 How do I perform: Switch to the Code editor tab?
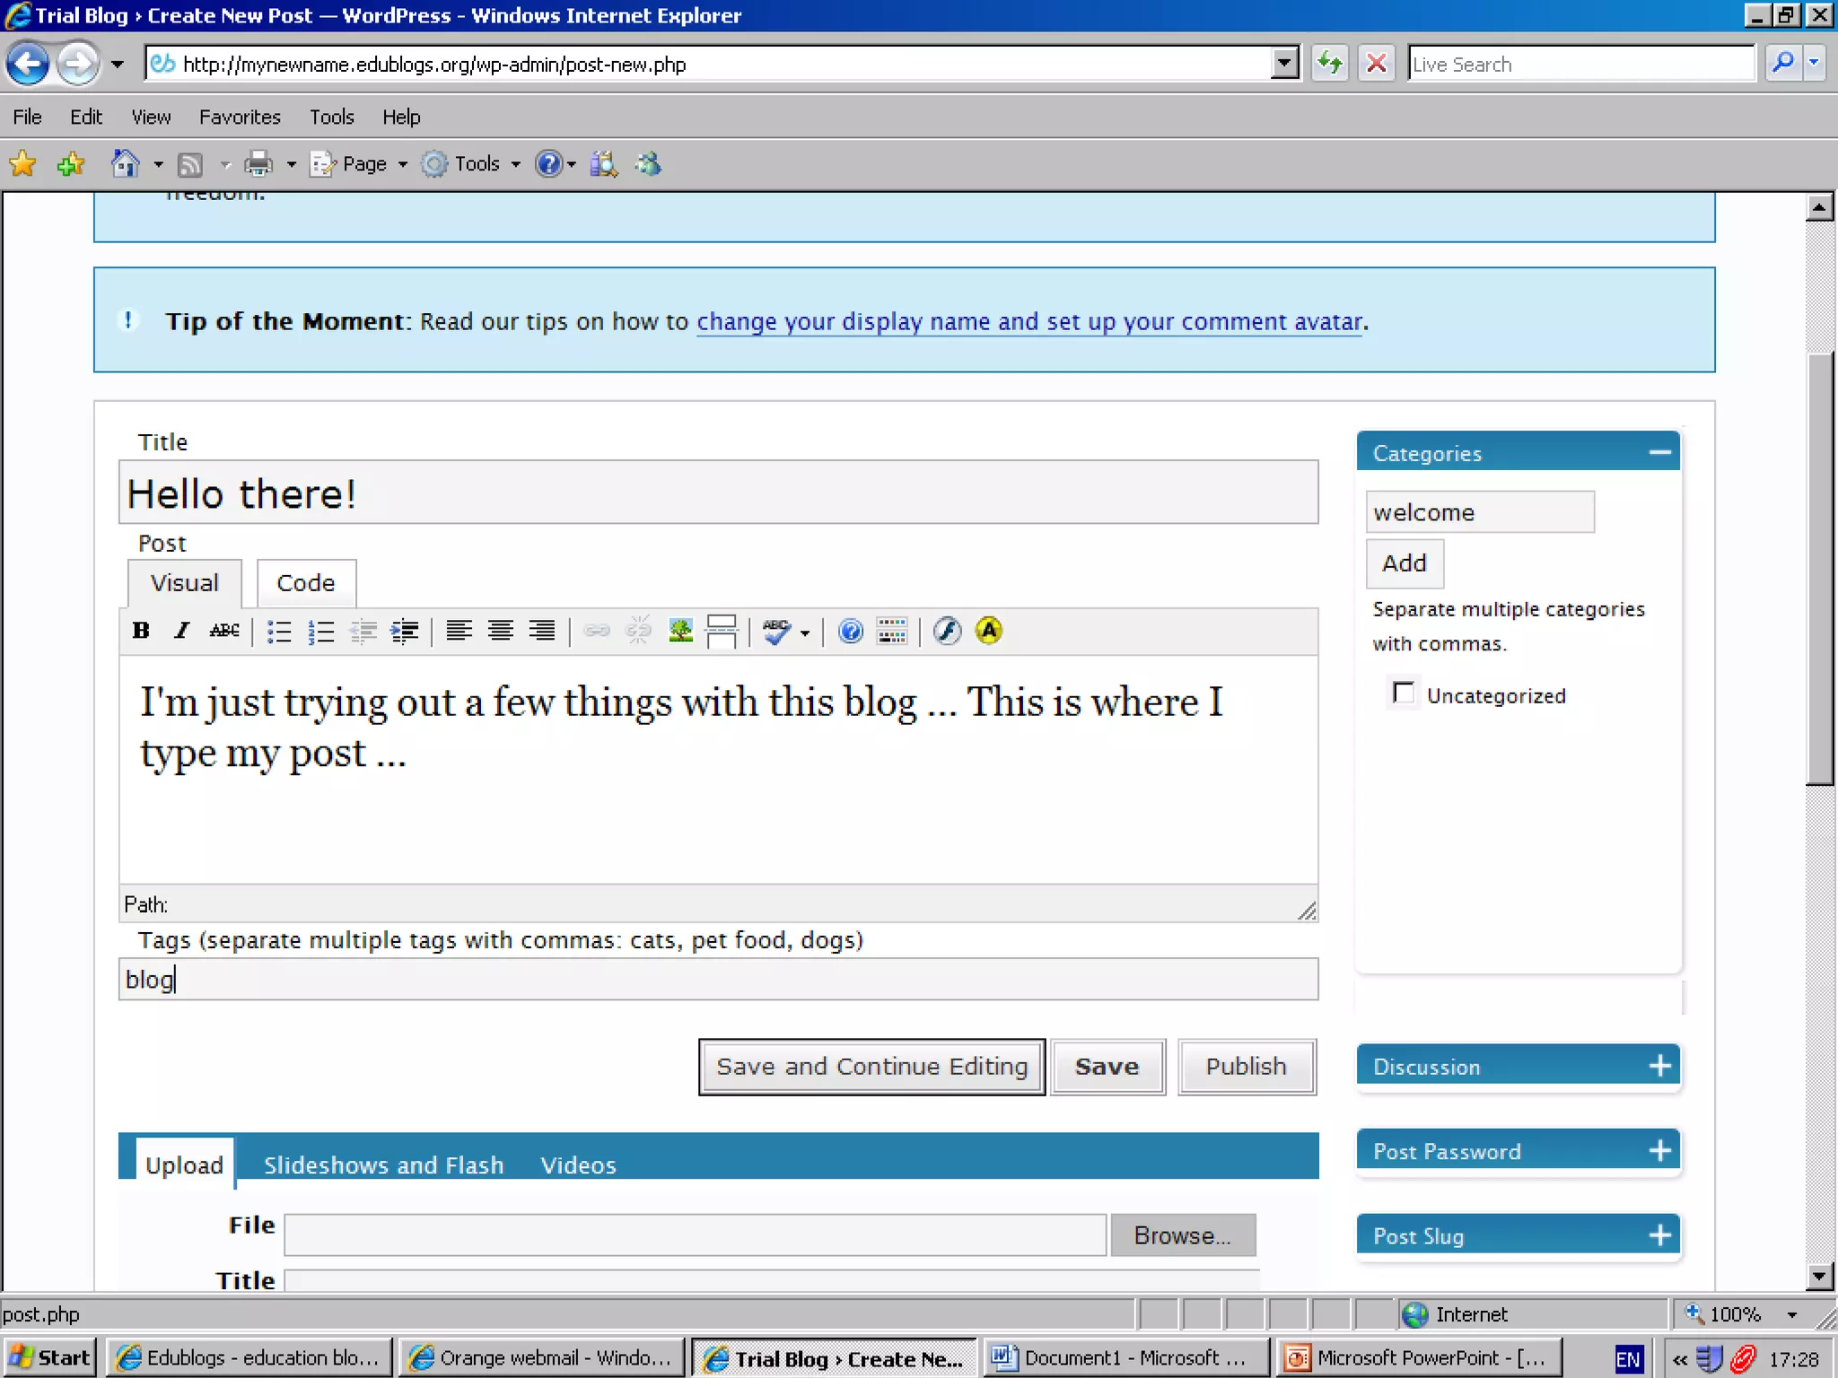pyautogui.click(x=305, y=583)
